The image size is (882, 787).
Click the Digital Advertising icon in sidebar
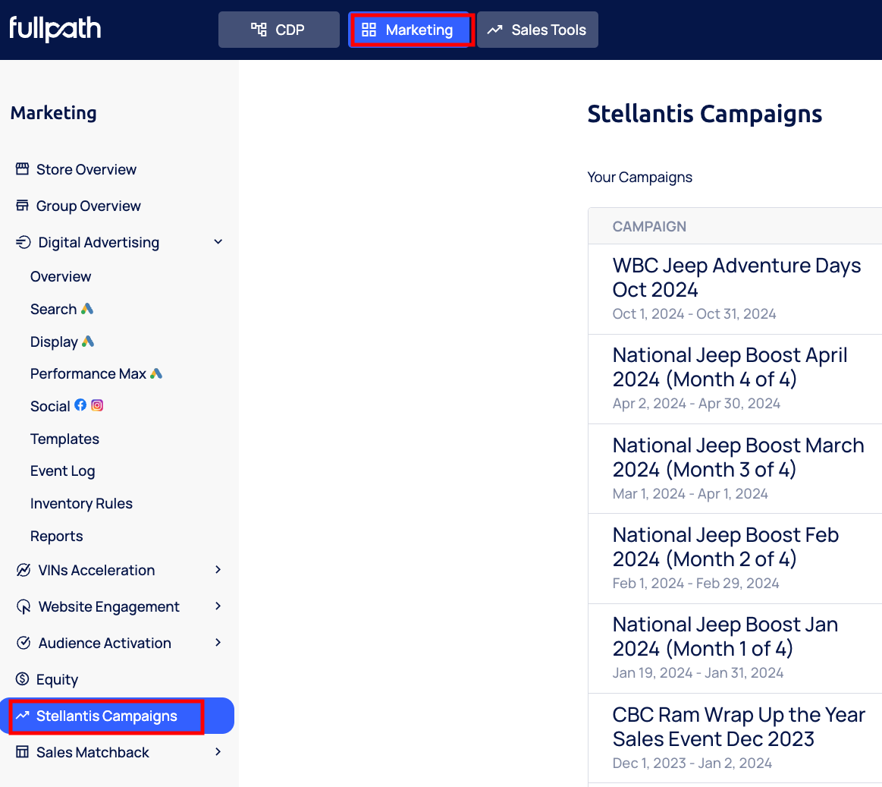tap(24, 242)
